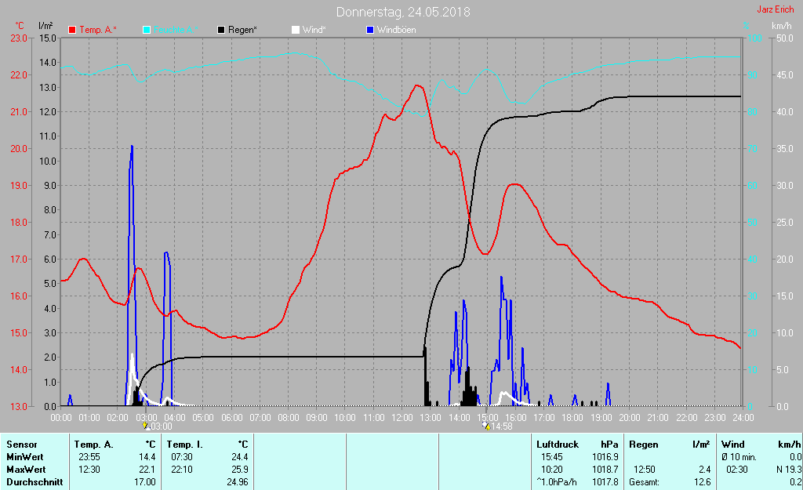Click the white Wind legend swatch
The image size is (803, 490).
(295, 30)
